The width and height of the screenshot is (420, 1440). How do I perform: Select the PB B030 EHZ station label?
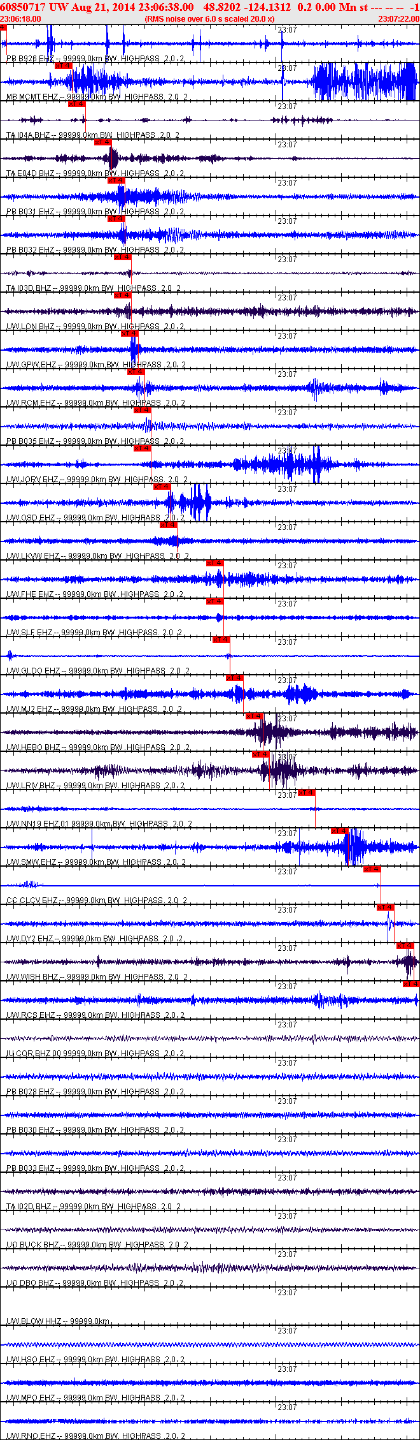click(x=95, y=1130)
